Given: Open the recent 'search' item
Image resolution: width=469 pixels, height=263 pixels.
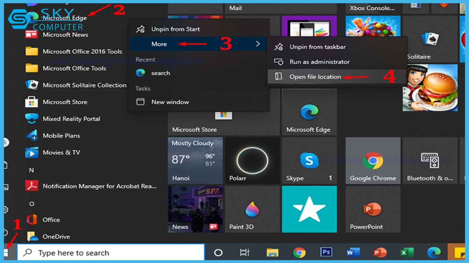Looking at the screenshot, I should [199, 73].
